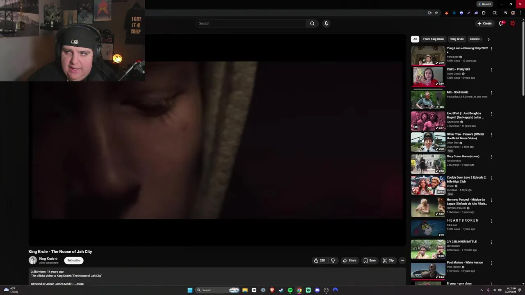Image resolution: width=525 pixels, height=295 pixels.
Task: Open 2 V 2 BLINKER BATTLE thumbnail
Action: pos(428,249)
